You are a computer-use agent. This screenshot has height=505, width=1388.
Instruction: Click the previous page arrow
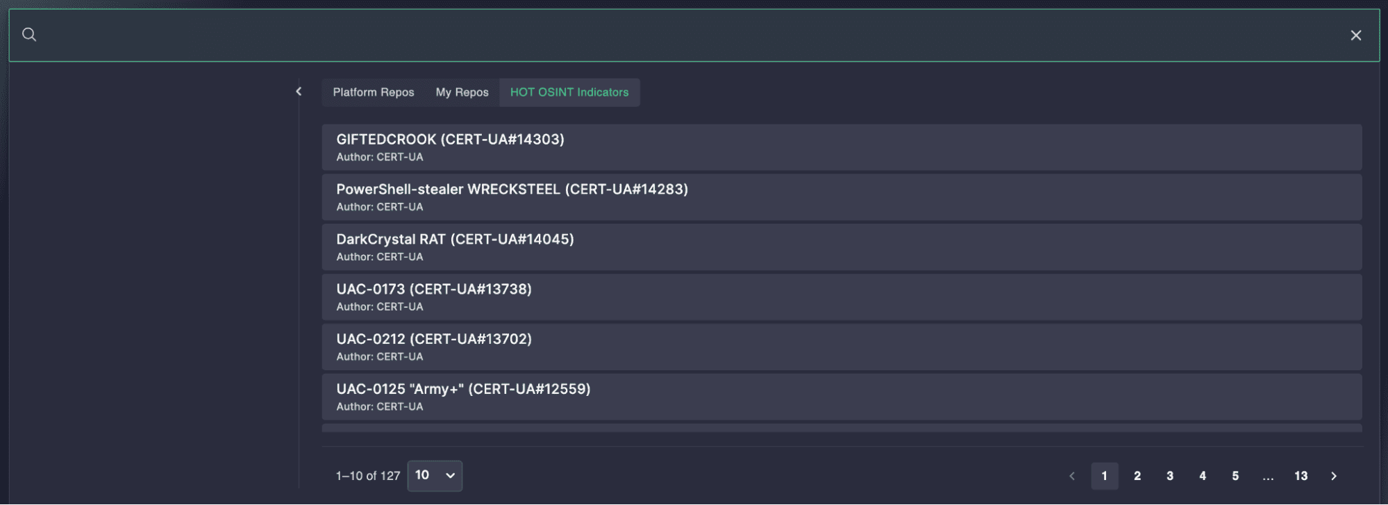pos(1072,476)
